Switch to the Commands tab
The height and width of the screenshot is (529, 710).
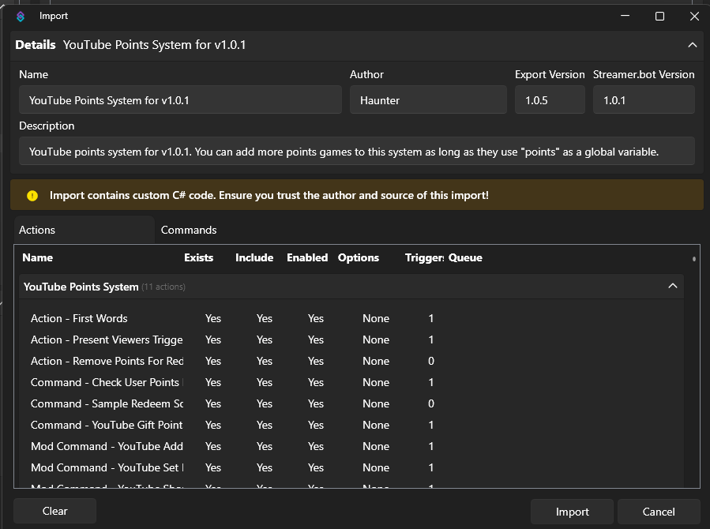(x=189, y=230)
